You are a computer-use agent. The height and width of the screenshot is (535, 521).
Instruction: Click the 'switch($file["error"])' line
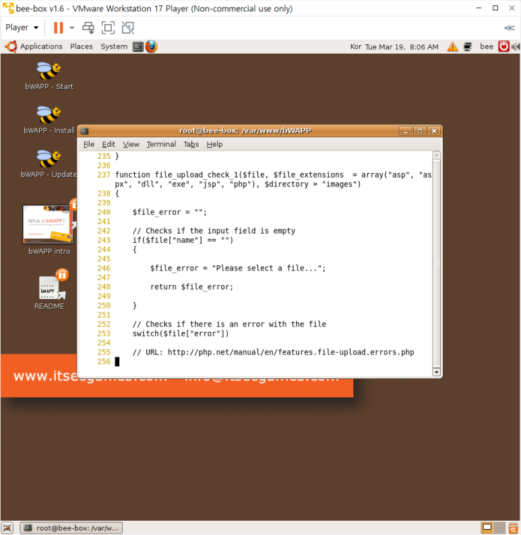[181, 333]
